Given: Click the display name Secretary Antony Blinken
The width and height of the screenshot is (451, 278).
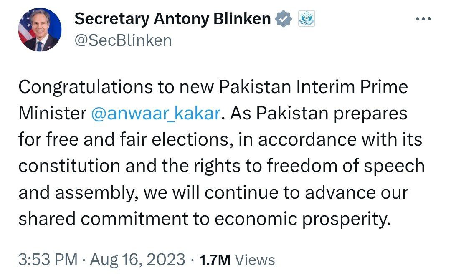Looking at the screenshot, I should point(172,19).
